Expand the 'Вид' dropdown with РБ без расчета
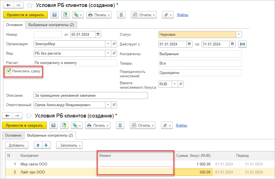The height and width of the screenshot is (179, 275). 108,53
